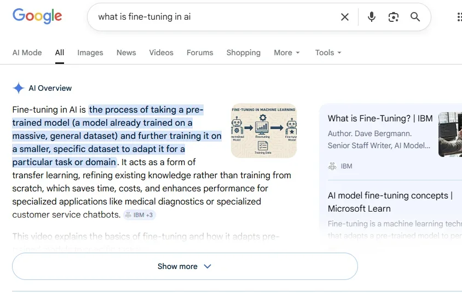
Task: Open search by image camera icon
Action: click(394, 17)
